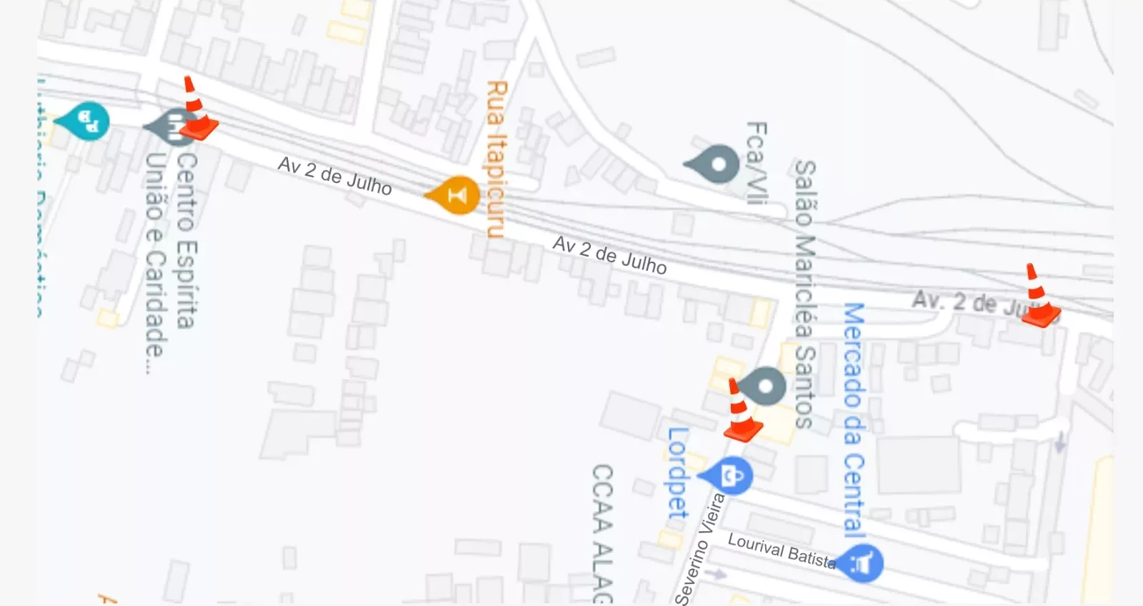Open the Lordpet place label
Viewport: 1143px width, 606px height.
(677, 473)
